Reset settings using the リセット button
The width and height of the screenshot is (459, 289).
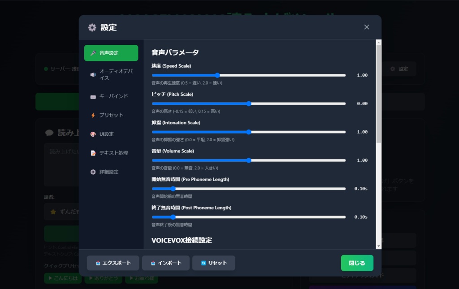coord(214,263)
